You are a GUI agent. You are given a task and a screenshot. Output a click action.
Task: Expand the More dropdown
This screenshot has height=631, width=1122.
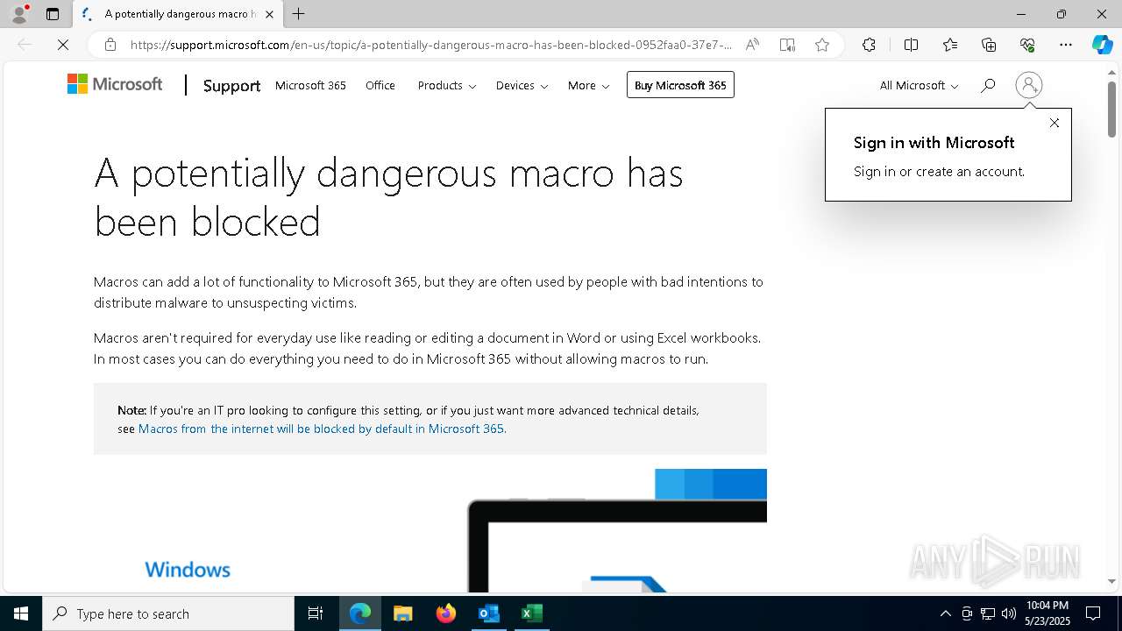tap(588, 85)
